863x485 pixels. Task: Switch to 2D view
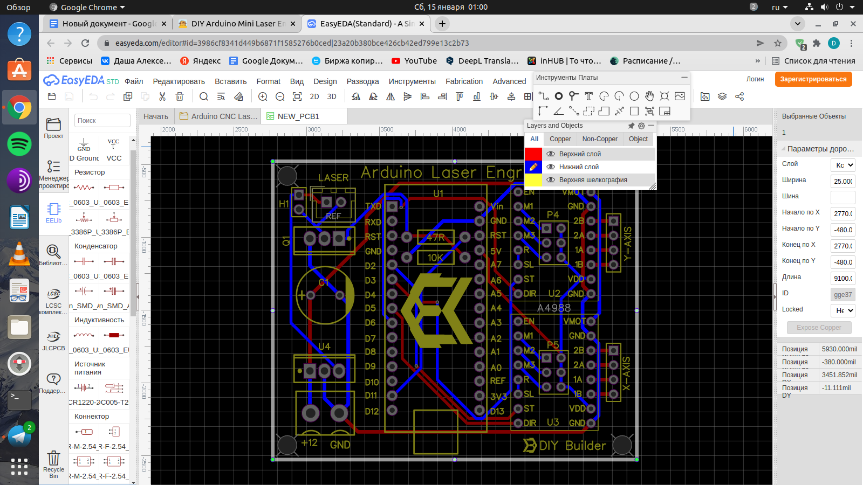pos(314,96)
